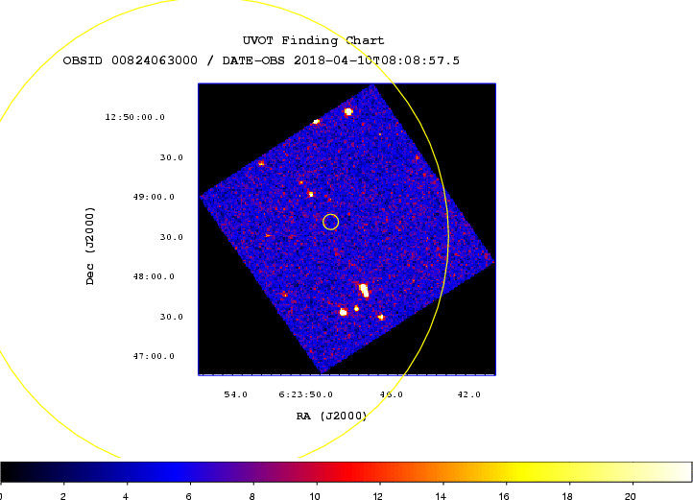
Task: Click the colorbar scale value 10
Action: pos(315,496)
